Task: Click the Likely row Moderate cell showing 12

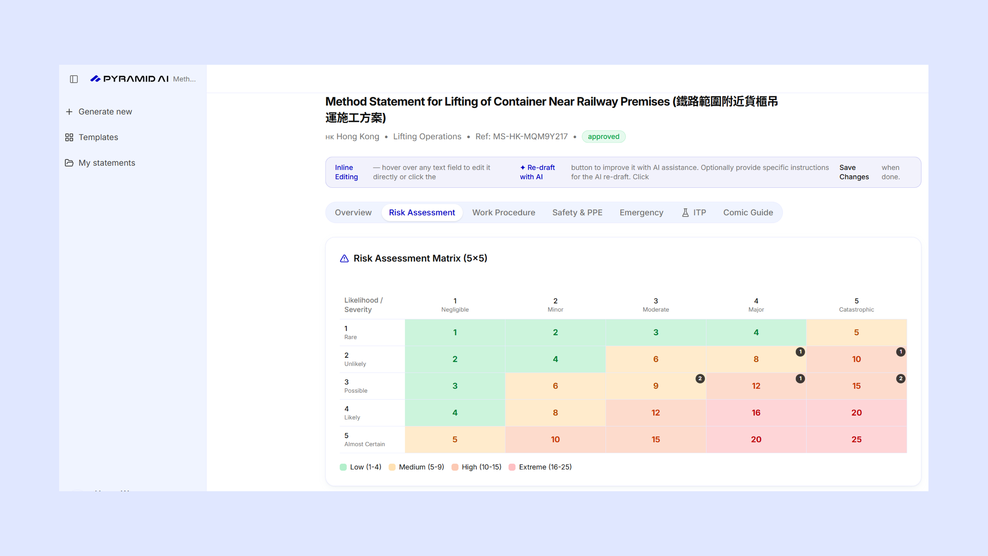Action: point(655,413)
